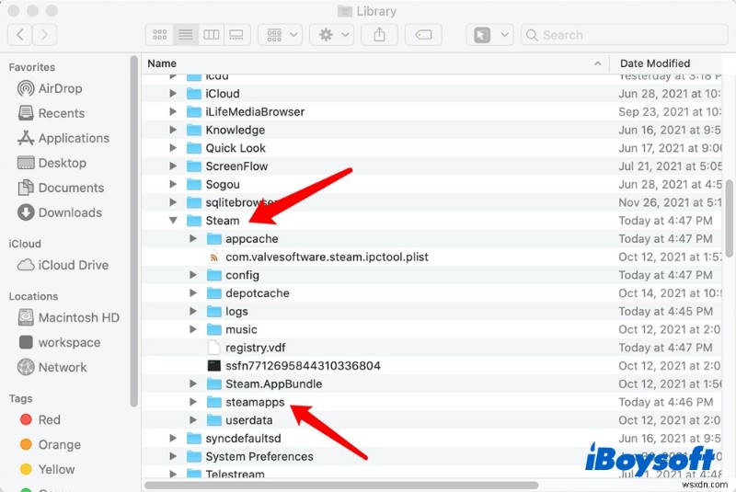Click the sidebar scrollbar
The width and height of the screenshot is (736, 492).
133,231
